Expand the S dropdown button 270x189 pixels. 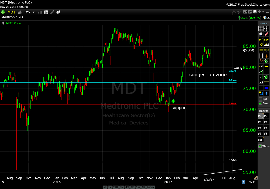click(245, 12)
